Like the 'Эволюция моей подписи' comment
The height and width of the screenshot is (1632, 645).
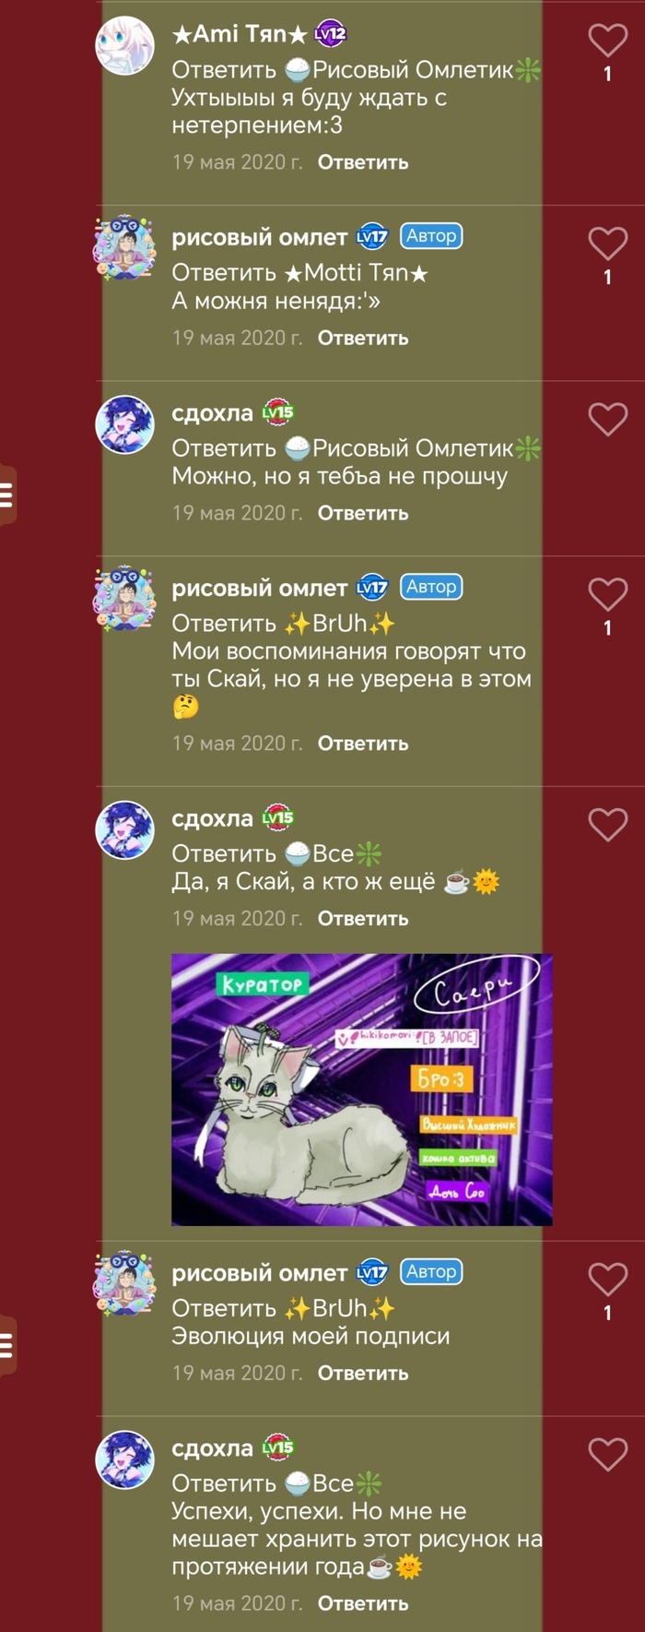607,1280
